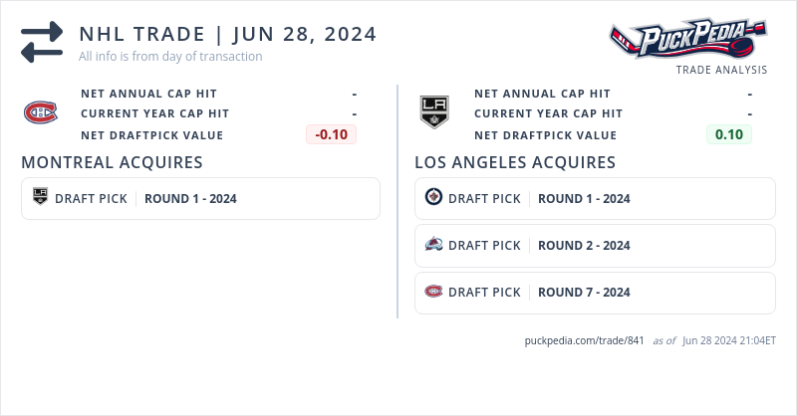
Task: Click the Montreal Canadiens team logo
Action: point(41,113)
